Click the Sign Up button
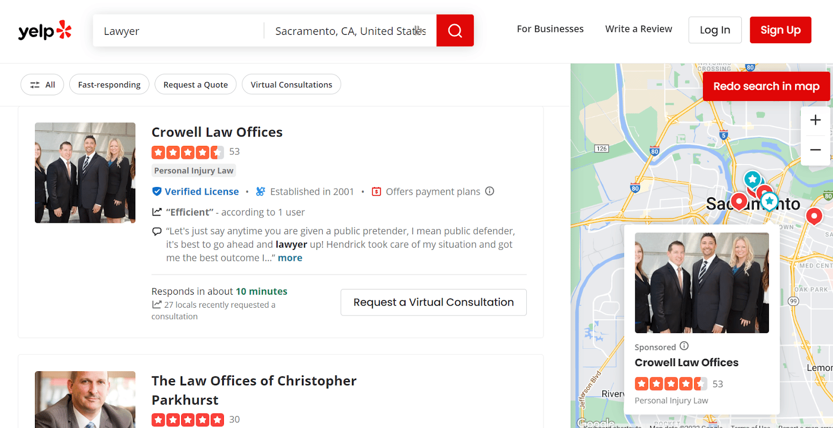The width and height of the screenshot is (833, 428). [780, 30]
